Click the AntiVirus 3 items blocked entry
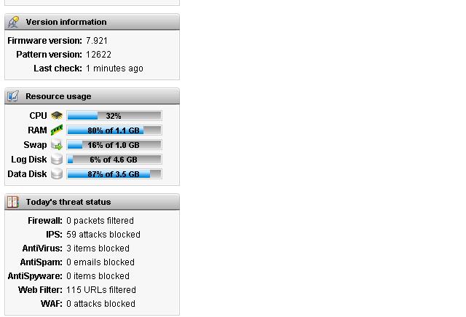 click(76, 248)
